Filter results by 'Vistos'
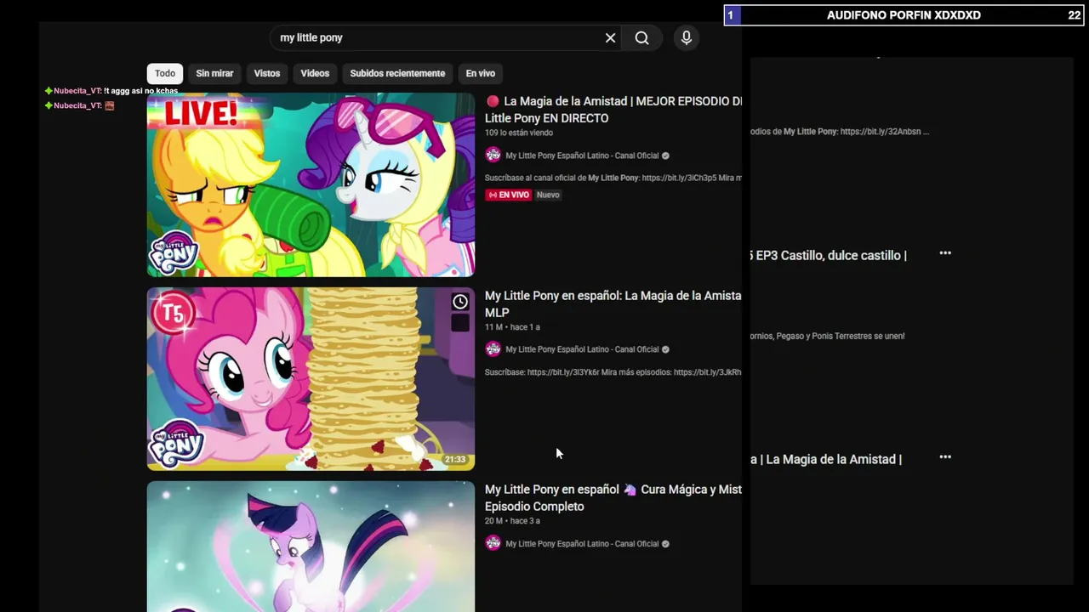 [x=267, y=73]
